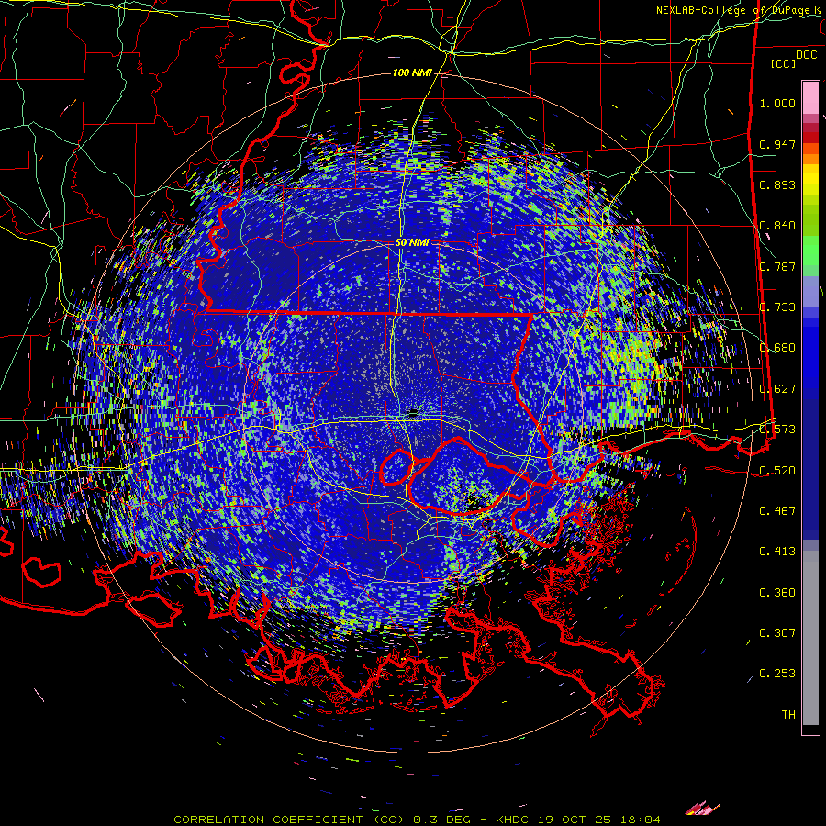Click the TH threshold label on the scale
Image resolution: width=826 pixels, height=826 pixels.
(x=788, y=715)
